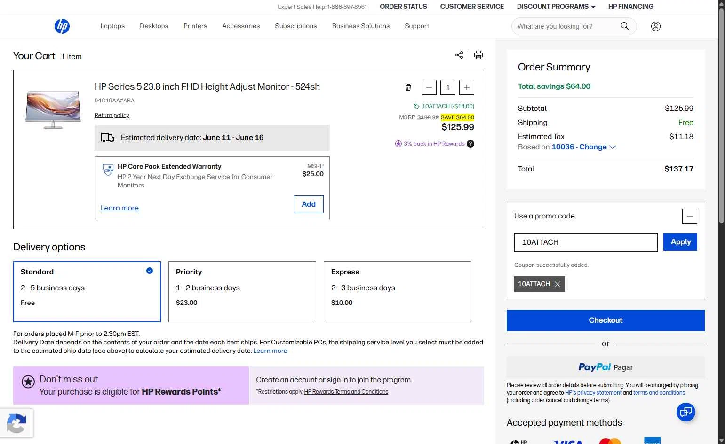725x444 pixels.
Task: Click the sign in link
Action: coord(337,380)
